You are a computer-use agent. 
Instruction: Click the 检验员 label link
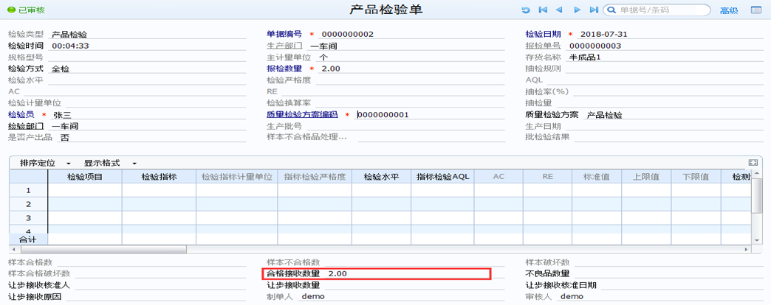pyautogui.click(x=21, y=115)
